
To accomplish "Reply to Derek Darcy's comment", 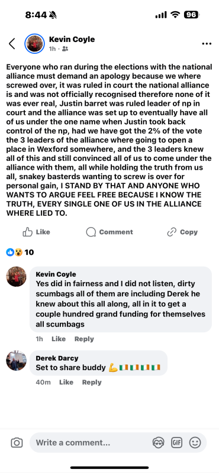I will pos(92,382).
